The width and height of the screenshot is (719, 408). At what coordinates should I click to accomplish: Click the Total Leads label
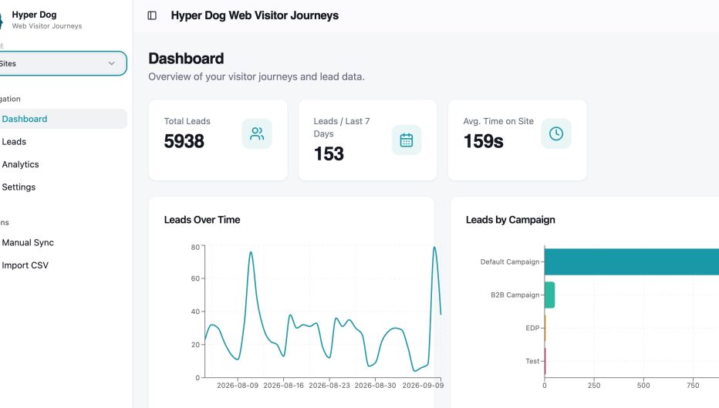click(x=187, y=121)
